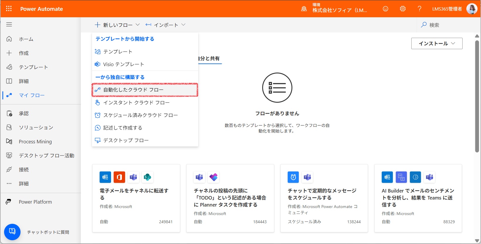Screen dimensions: 481x244
Task: Click the home icon beside ホーム
Action: [9, 39]
